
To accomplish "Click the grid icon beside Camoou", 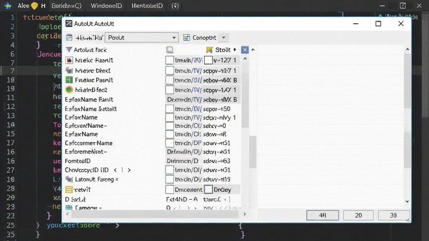I will [x=69, y=208].
